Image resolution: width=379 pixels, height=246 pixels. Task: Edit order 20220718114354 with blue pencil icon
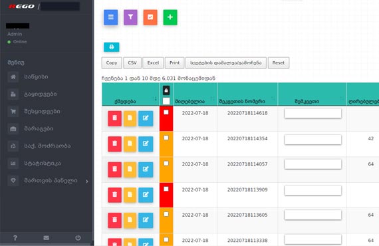point(146,144)
